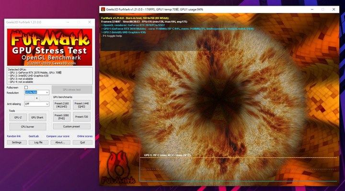Image resolution: width=345 pixels, height=191 pixels.
Task: Launch the GPU-Z tool
Action: [18, 117]
